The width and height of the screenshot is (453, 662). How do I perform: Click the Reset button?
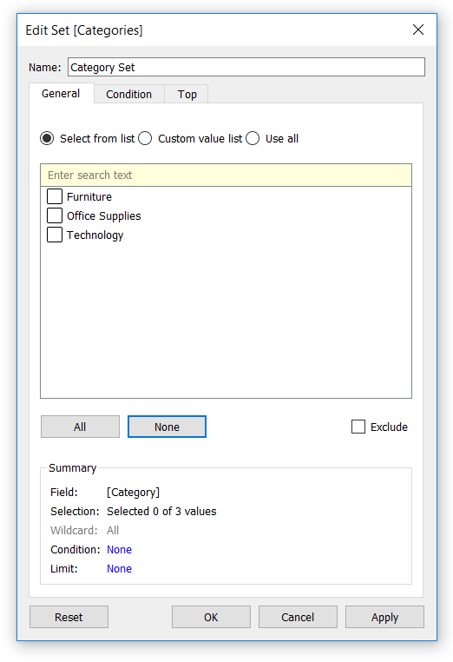click(x=69, y=617)
